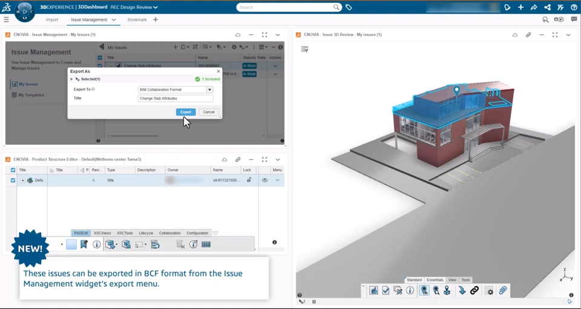Expand the Selected(1) section in Export dialog
The image size is (581, 309).
click(x=71, y=79)
